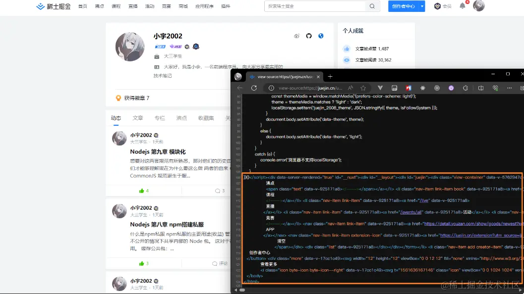The width and height of the screenshot is (524, 294).
Task: Open the 活动 nav item
Action: click(x=149, y=6)
